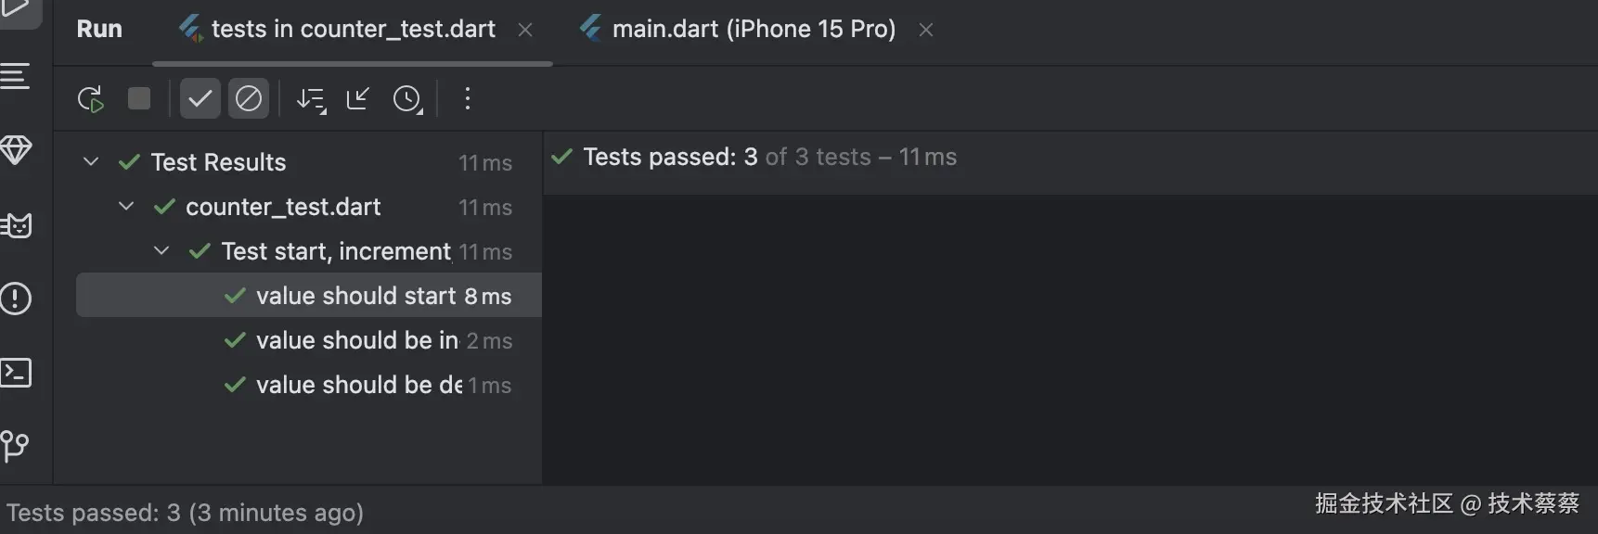This screenshot has height=534, width=1598.
Task: Click the Import Tests from File icon
Action: pos(358,99)
